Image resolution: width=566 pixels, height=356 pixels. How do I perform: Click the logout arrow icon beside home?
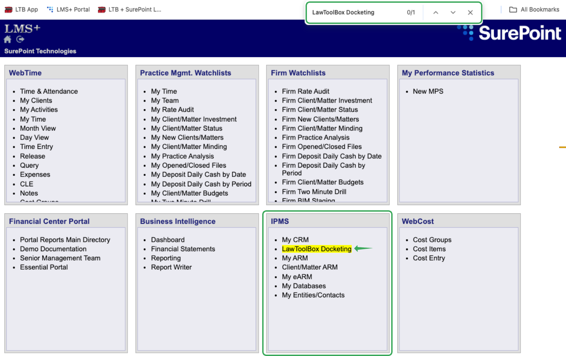tap(20, 39)
